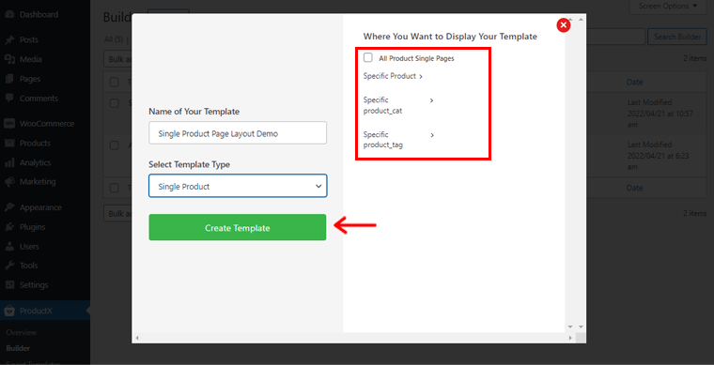Screen dimensions: 714x365
Task: Click the Users icon in sidebar
Action: 9,247
